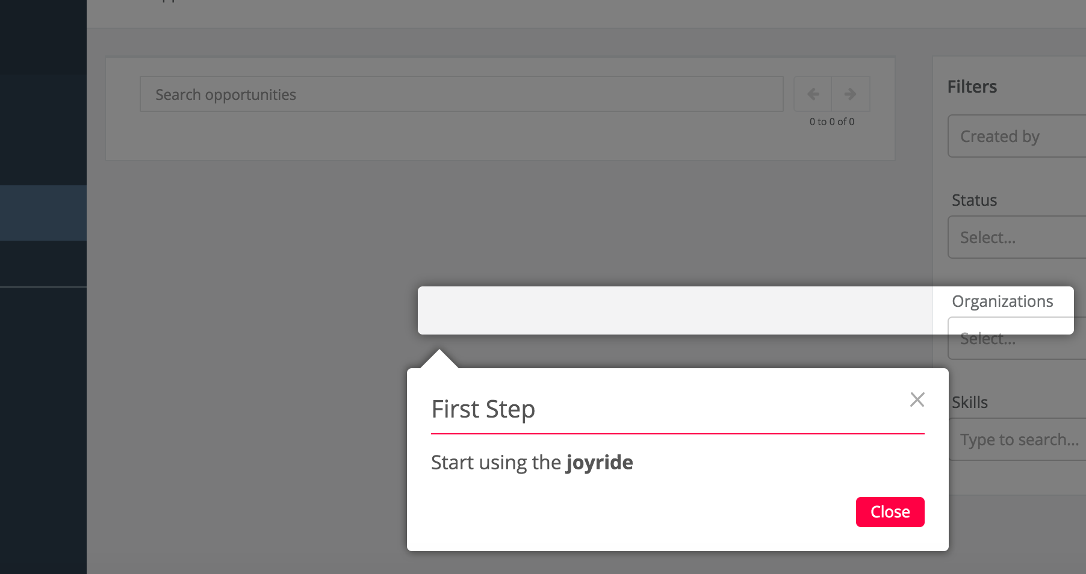This screenshot has height=574, width=1086.
Task: Select the highlighted sidebar navigation item
Action: point(42,213)
